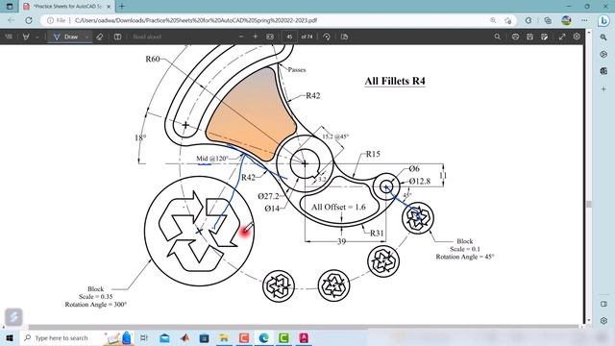
Task: Print the PDF document
Action: 515,37
